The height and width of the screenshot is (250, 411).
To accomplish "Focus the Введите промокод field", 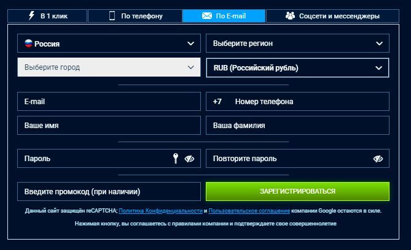I will pyautogui.click(x=109, y=191).
